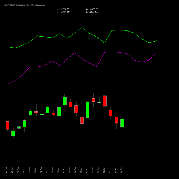Select the red candlestick for 25 Nov
Screen dimensions: 179x179
tap(82, 120)
